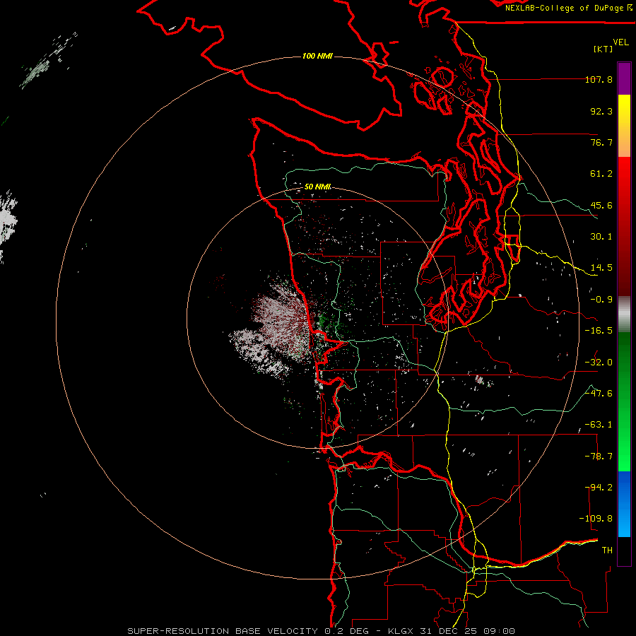Click the 50 NMI range ring label
636x636 pixels.
317,187
